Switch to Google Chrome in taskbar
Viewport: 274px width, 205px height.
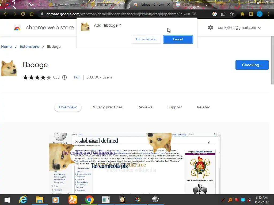[x=89, y=200]
